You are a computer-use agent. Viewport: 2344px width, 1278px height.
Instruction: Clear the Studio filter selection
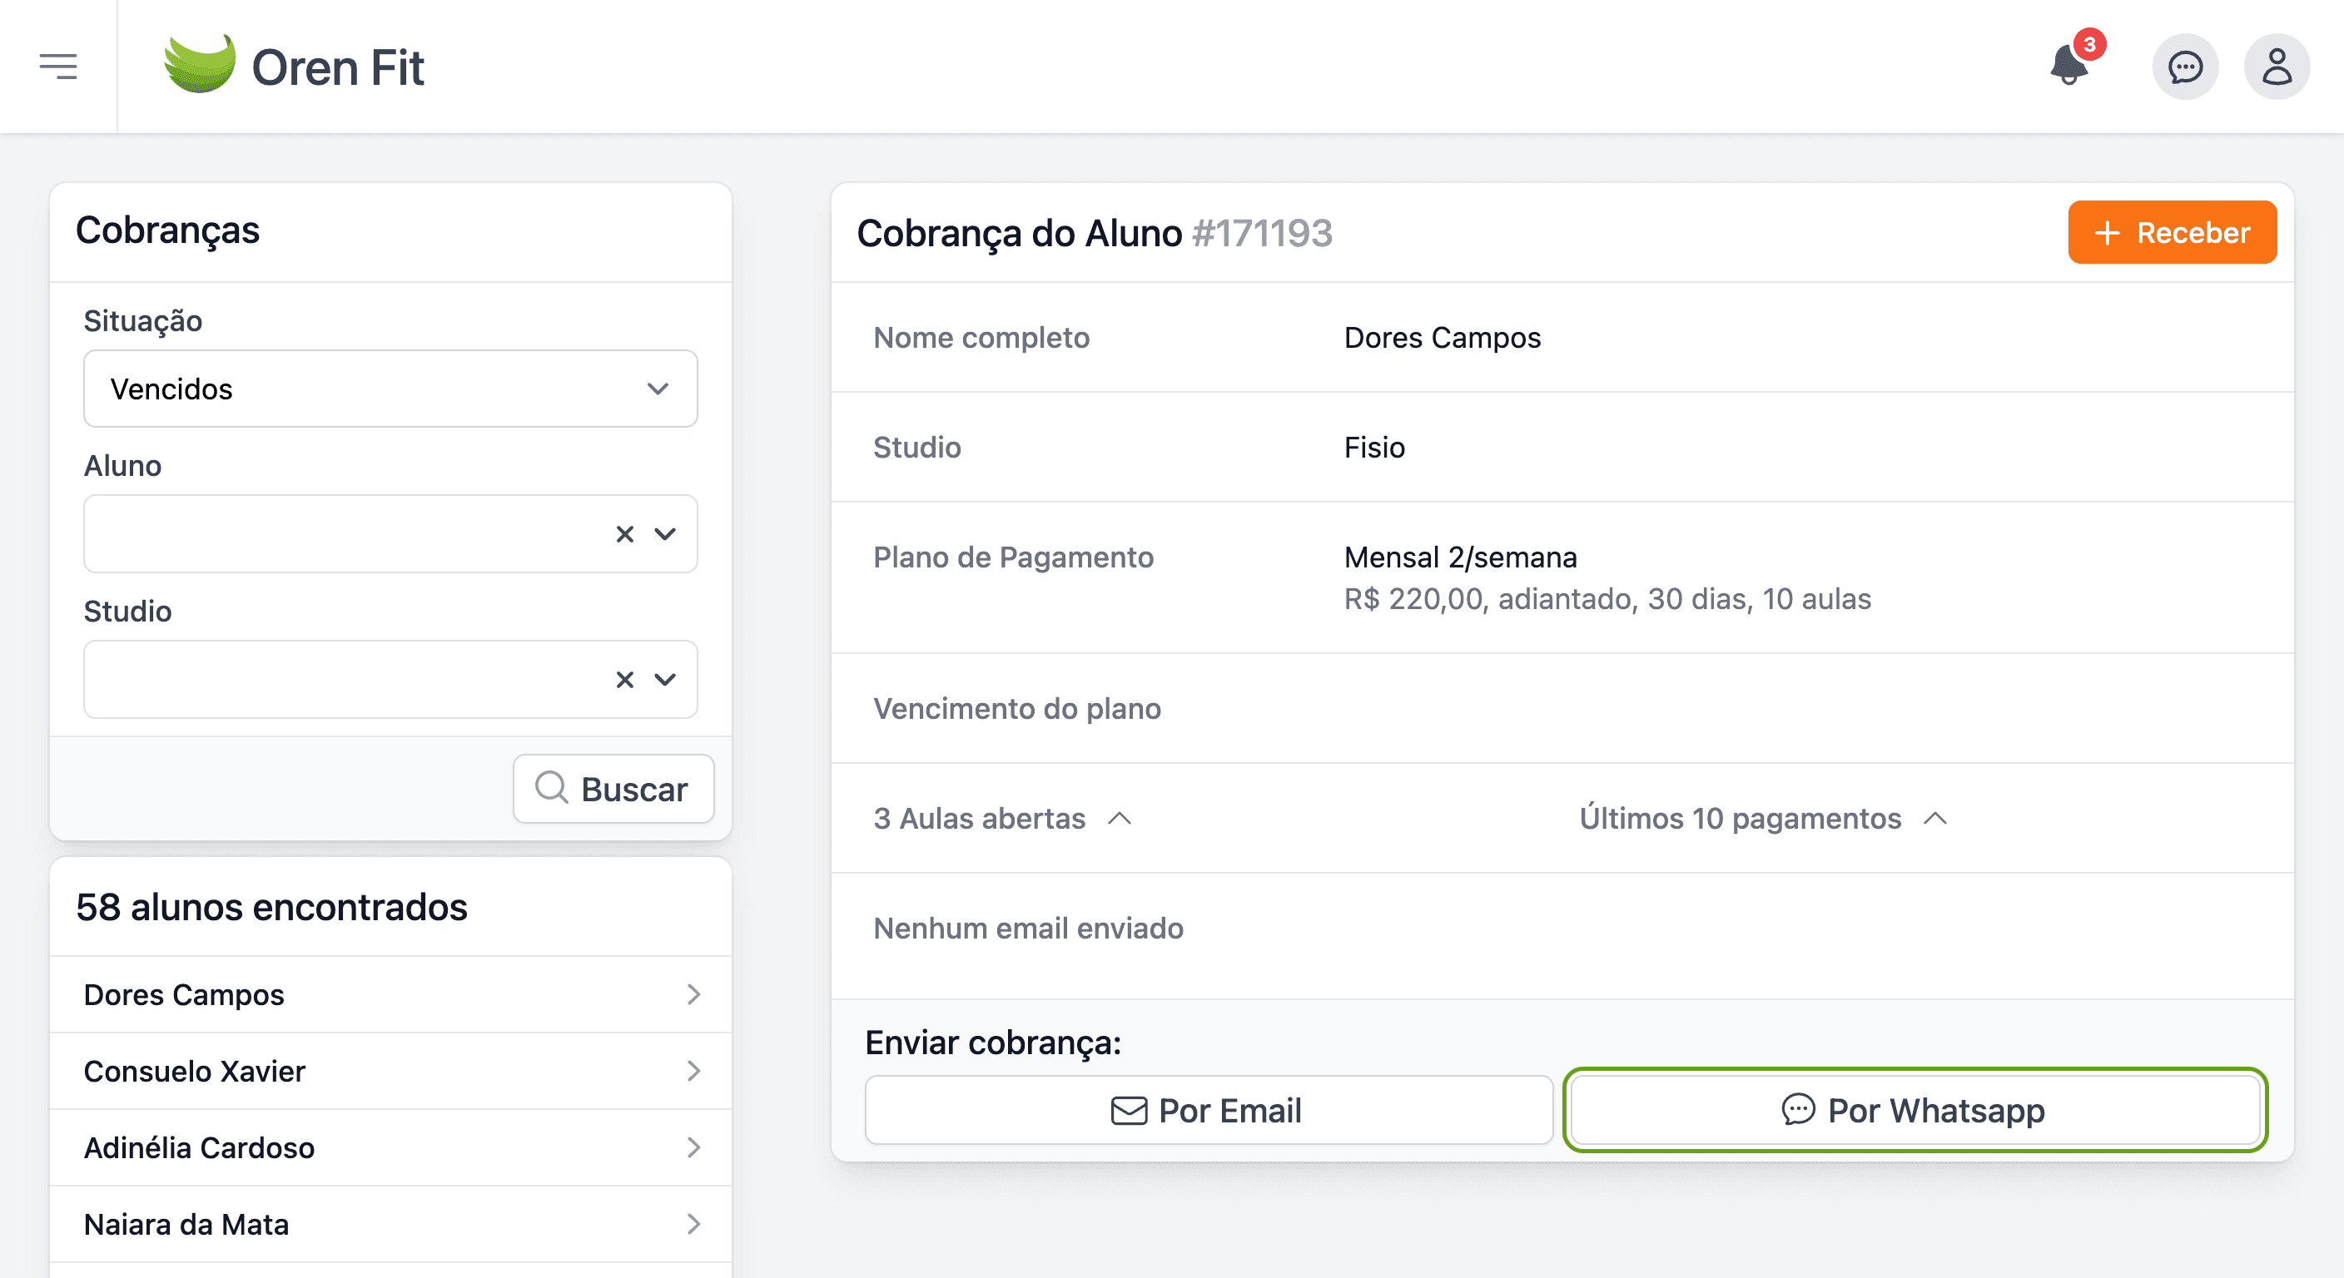tap(624, 680)
